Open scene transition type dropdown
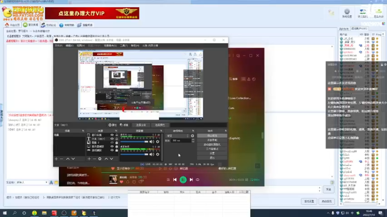This screenshot has width=387, height=217. coord(178,136)
